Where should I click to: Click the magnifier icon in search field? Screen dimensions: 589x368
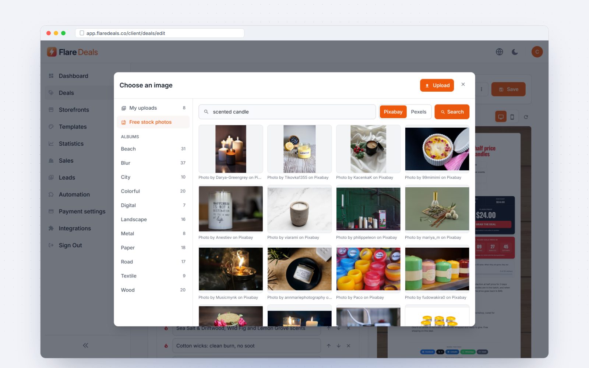[206, 112]
